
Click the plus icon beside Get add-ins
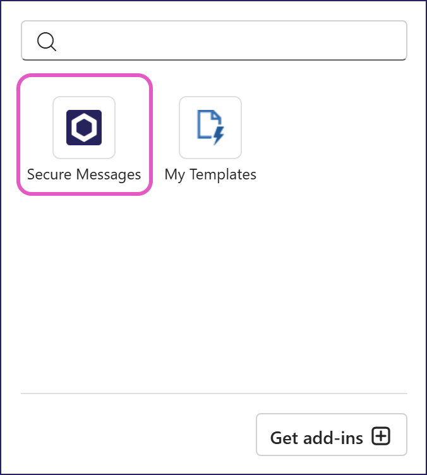click(x=381, y=436)
